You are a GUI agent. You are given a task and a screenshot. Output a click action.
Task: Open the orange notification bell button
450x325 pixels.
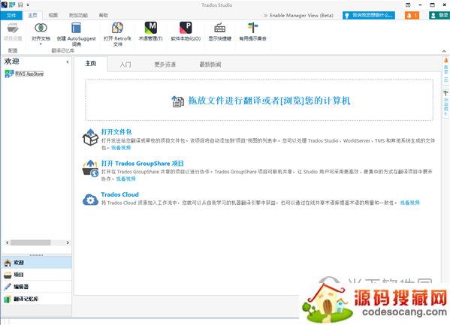click(x=412, y=16)
